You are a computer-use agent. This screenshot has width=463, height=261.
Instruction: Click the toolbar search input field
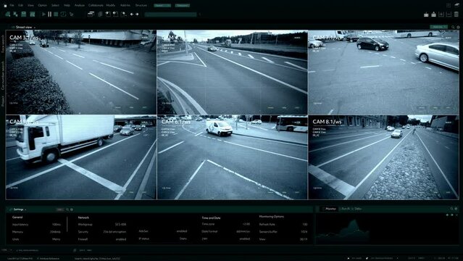170,14
